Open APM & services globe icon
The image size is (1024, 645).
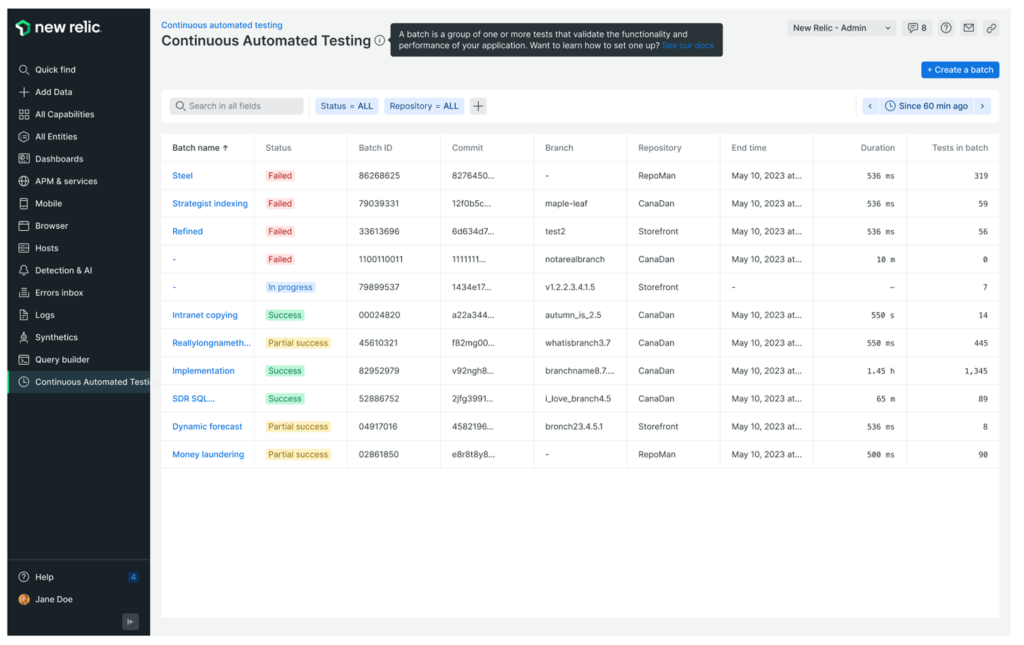point(24,181)
